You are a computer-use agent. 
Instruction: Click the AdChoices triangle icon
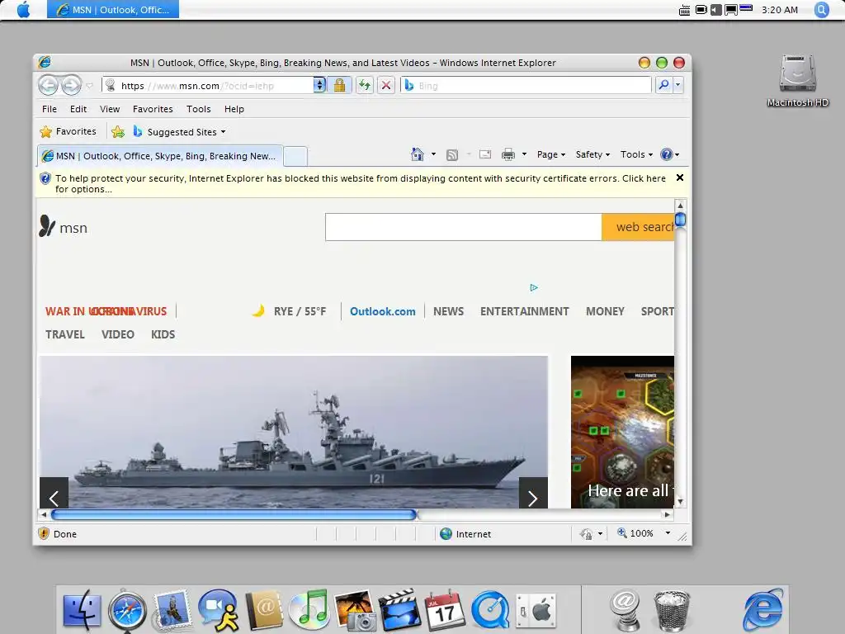(534, 287)
